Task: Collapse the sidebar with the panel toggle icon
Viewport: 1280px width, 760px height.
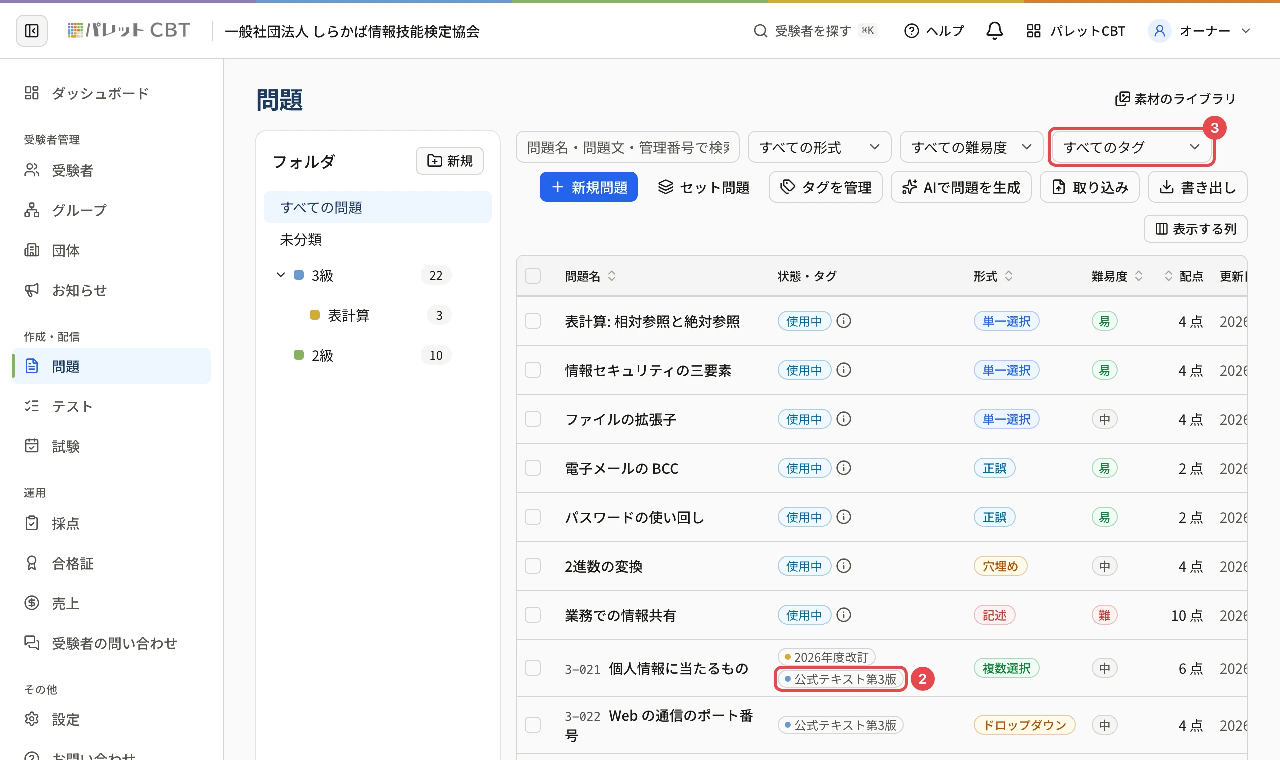Action: click(31, 31)
